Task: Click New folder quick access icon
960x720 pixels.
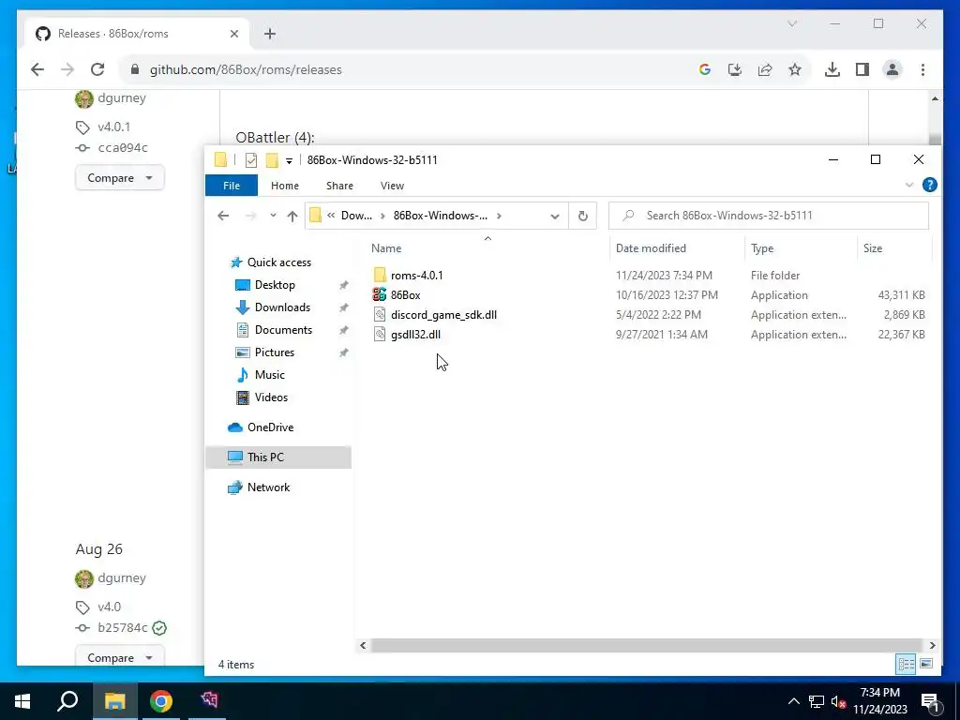Action: click(272, 160)
